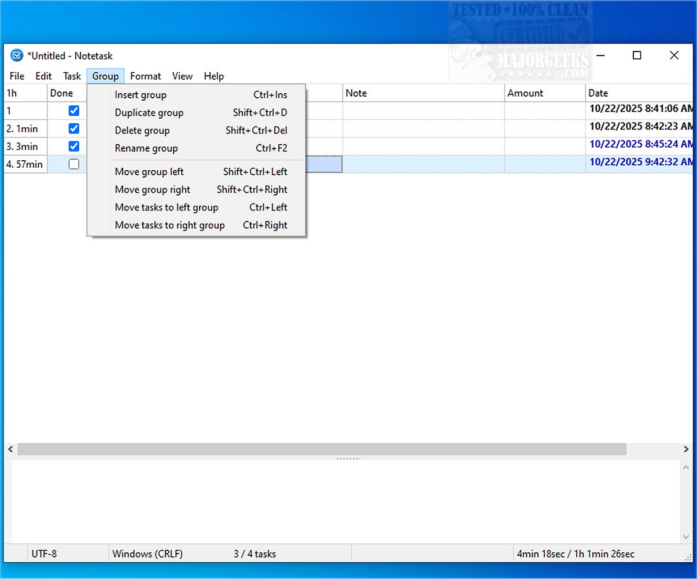697x579 pixels.
Task: Choose Move tasks to left group
Action: [197, 207]
